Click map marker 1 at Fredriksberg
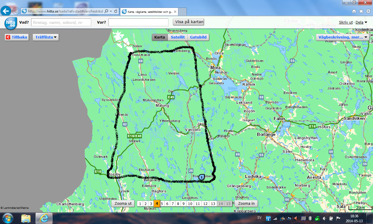Screen dimensions: 373x224 coord(202,177)
